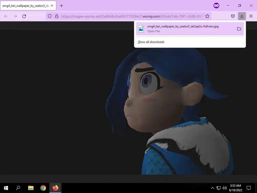Open tracking protection shield info

[50, 16]
